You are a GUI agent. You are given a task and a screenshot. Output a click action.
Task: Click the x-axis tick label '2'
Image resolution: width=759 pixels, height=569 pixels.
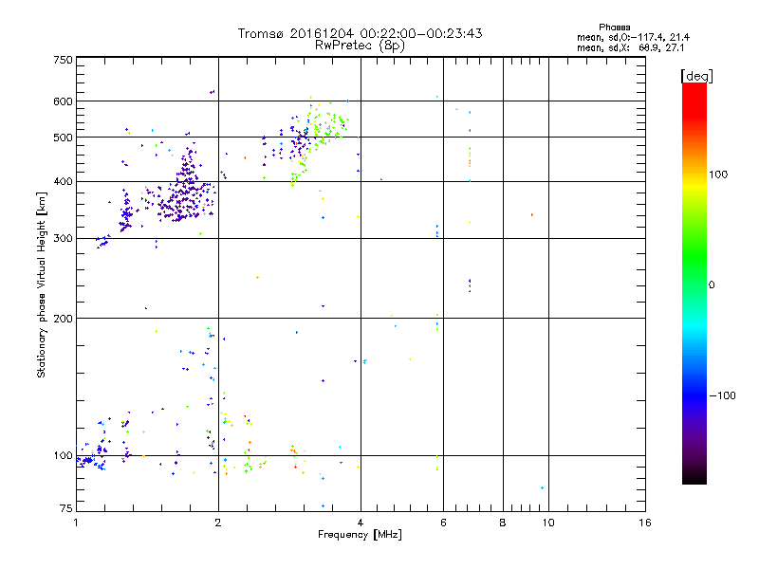click(218, 523)
